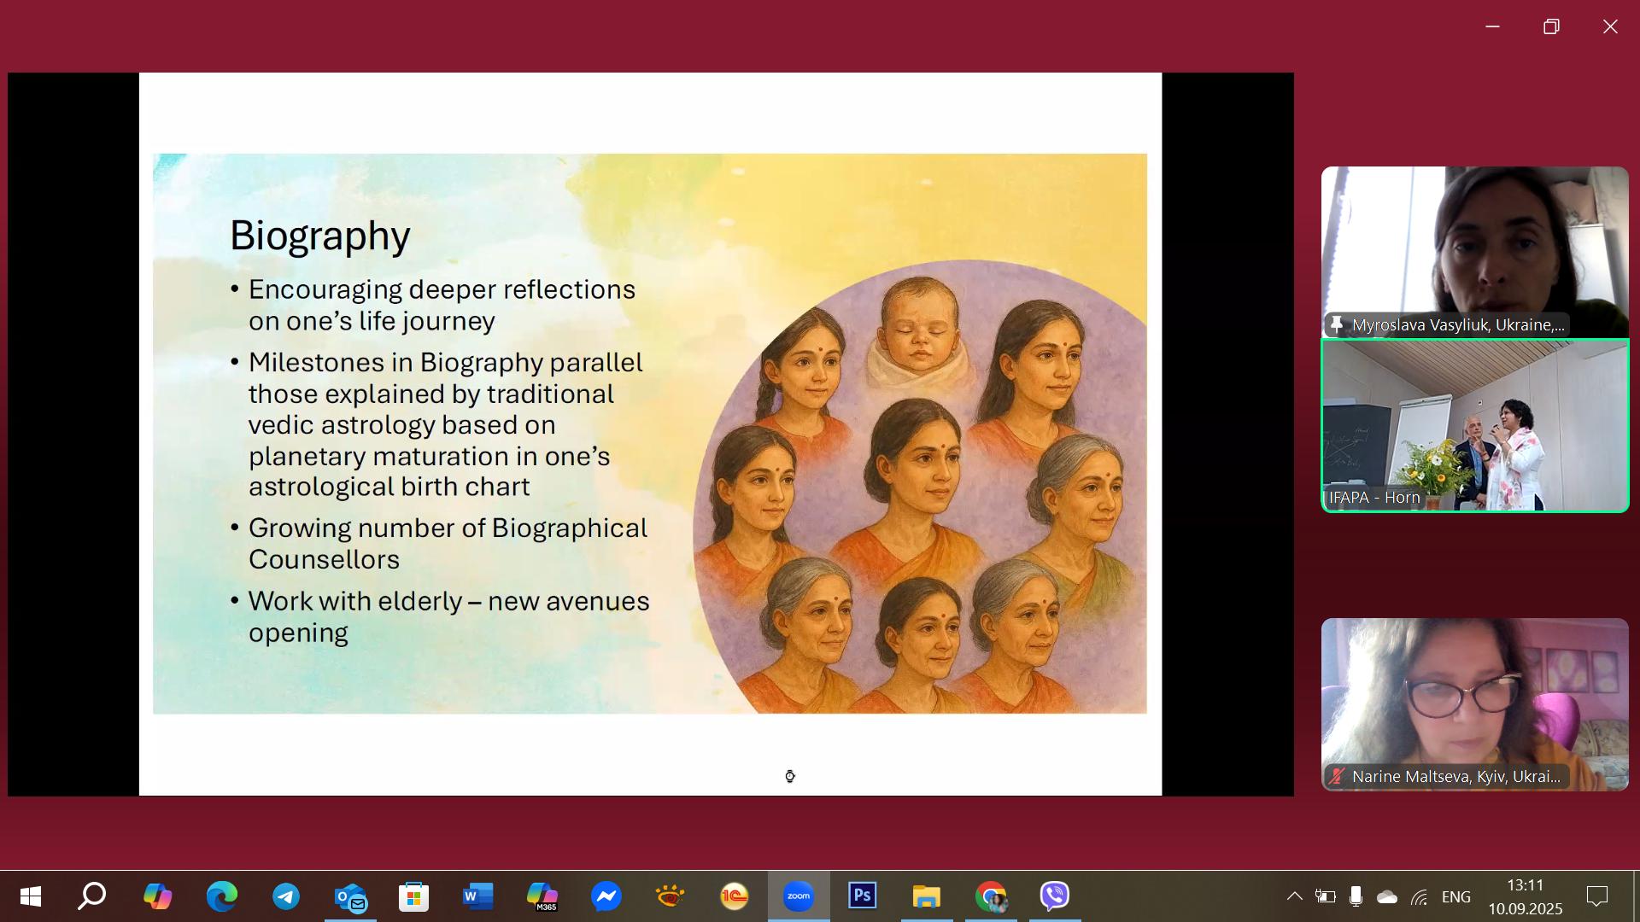Open Outlook mail icon
This screenshot has width=1640, height=922.
tap(350, 896)
